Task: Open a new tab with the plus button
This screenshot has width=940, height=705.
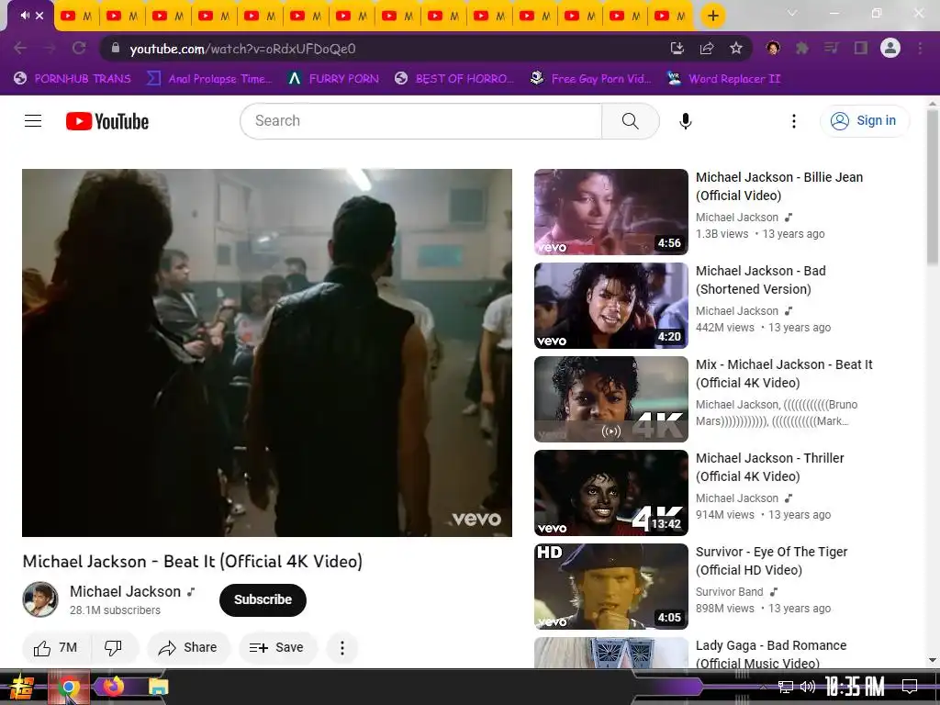Action: 712,16
